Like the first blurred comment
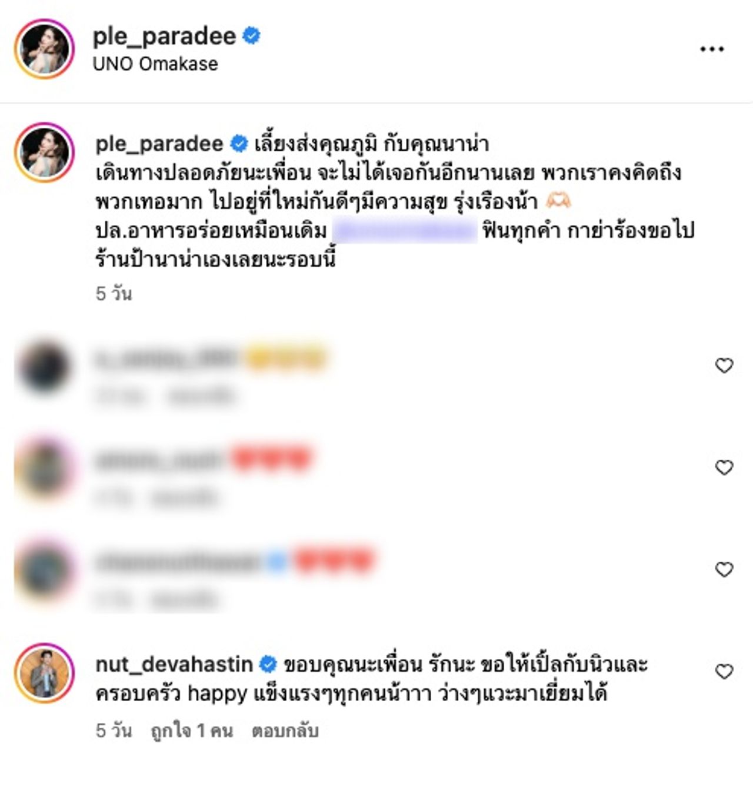The width and height of the screenshot is (753, 796). (724, 366)
